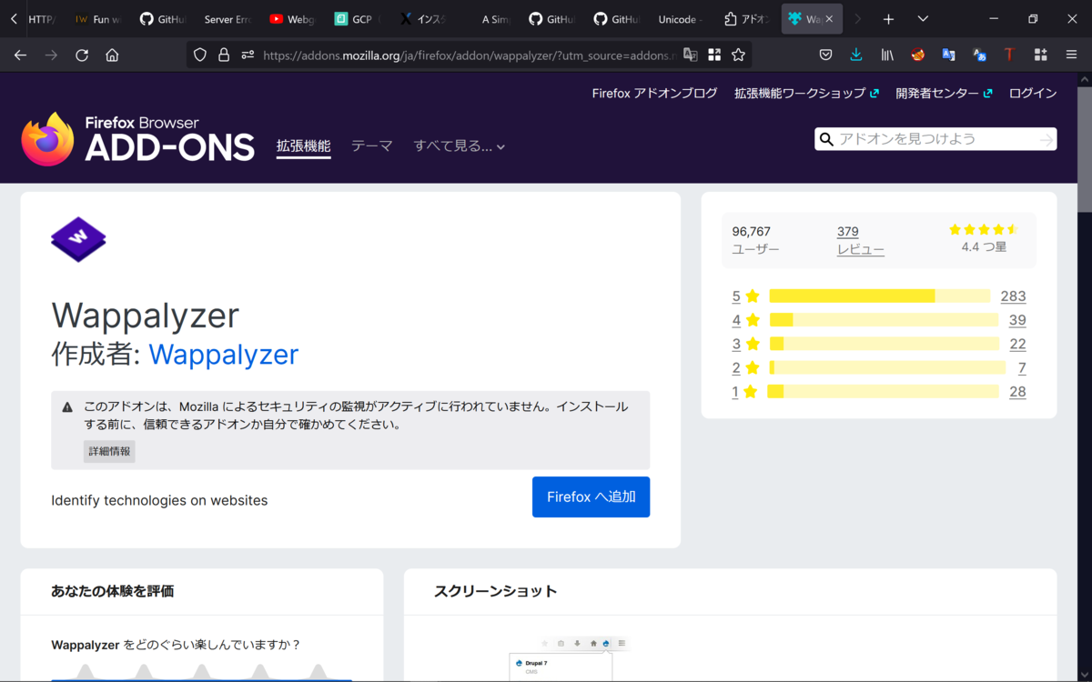1092x682 pixels.
Task: Go back to the previous page
Action: pos(20,55)
